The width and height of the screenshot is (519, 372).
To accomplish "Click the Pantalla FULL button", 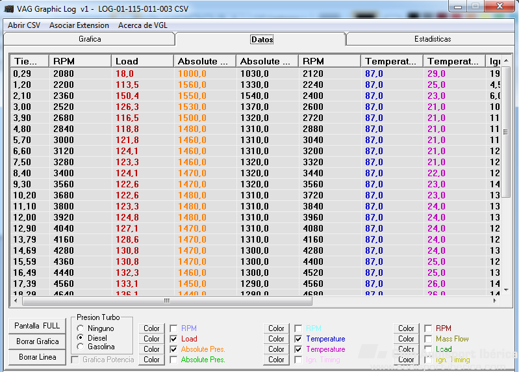I will click(x=37, y=326).
